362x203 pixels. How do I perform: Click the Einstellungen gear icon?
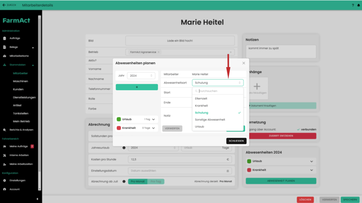[x=4, y=180]
